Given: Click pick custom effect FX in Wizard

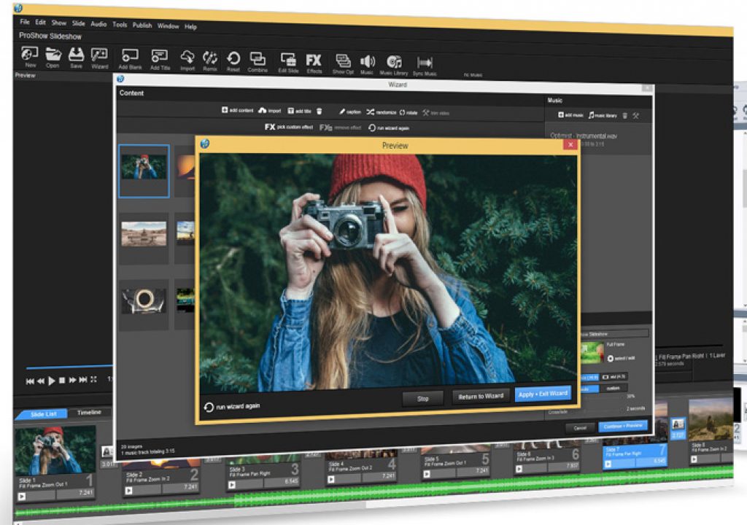Looking at the screenshot, I should point(289,127).
